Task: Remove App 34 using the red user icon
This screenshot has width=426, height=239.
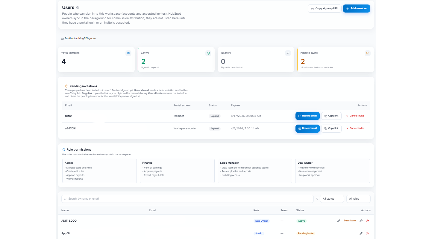Action: 368,233
